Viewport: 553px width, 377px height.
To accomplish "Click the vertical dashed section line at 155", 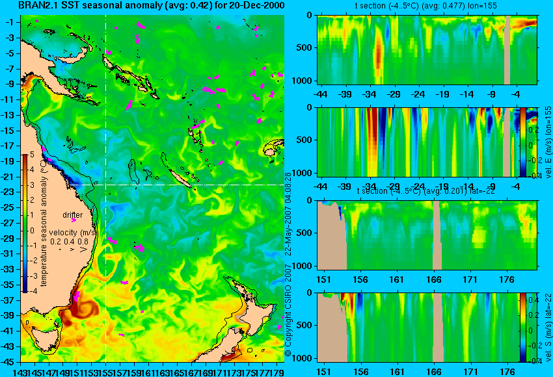I will pos(106,188).
